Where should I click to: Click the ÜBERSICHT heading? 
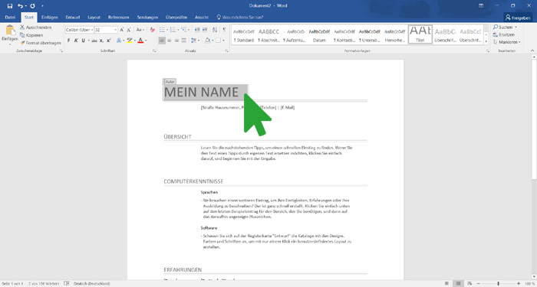178,137
